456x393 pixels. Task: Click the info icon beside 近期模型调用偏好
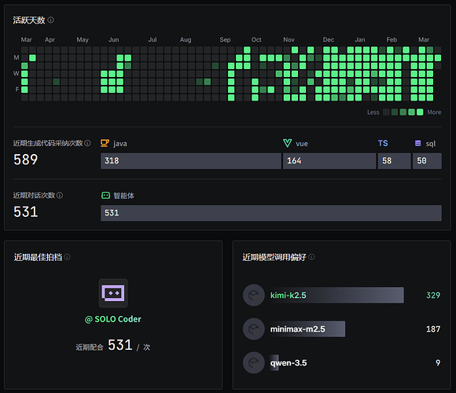[311, 257]
